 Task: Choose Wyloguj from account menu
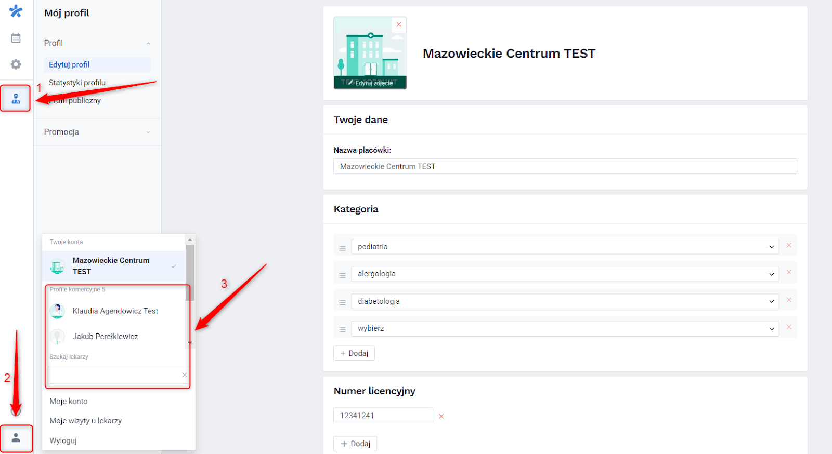click(x=63, y=440)
